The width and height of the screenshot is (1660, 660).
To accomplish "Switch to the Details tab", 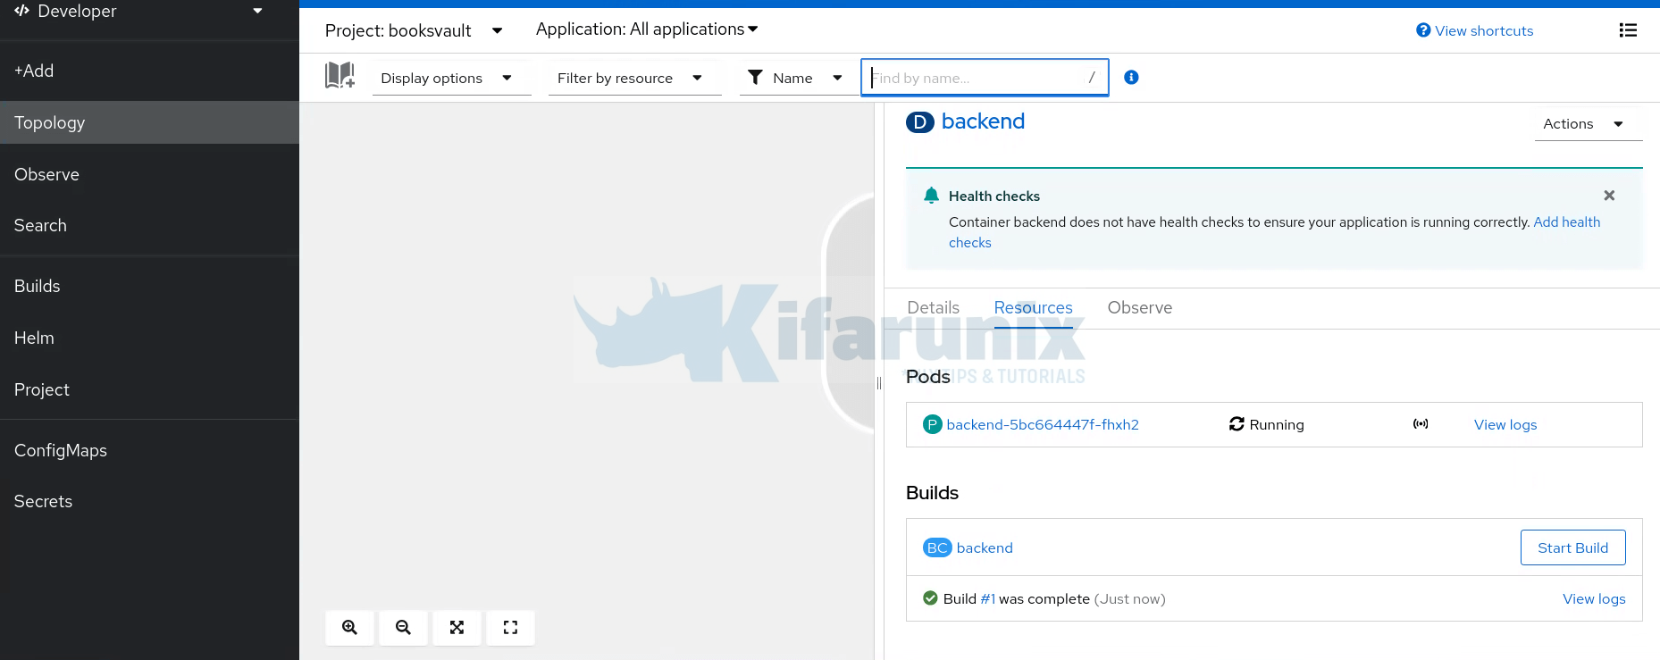I will point(933,308).
